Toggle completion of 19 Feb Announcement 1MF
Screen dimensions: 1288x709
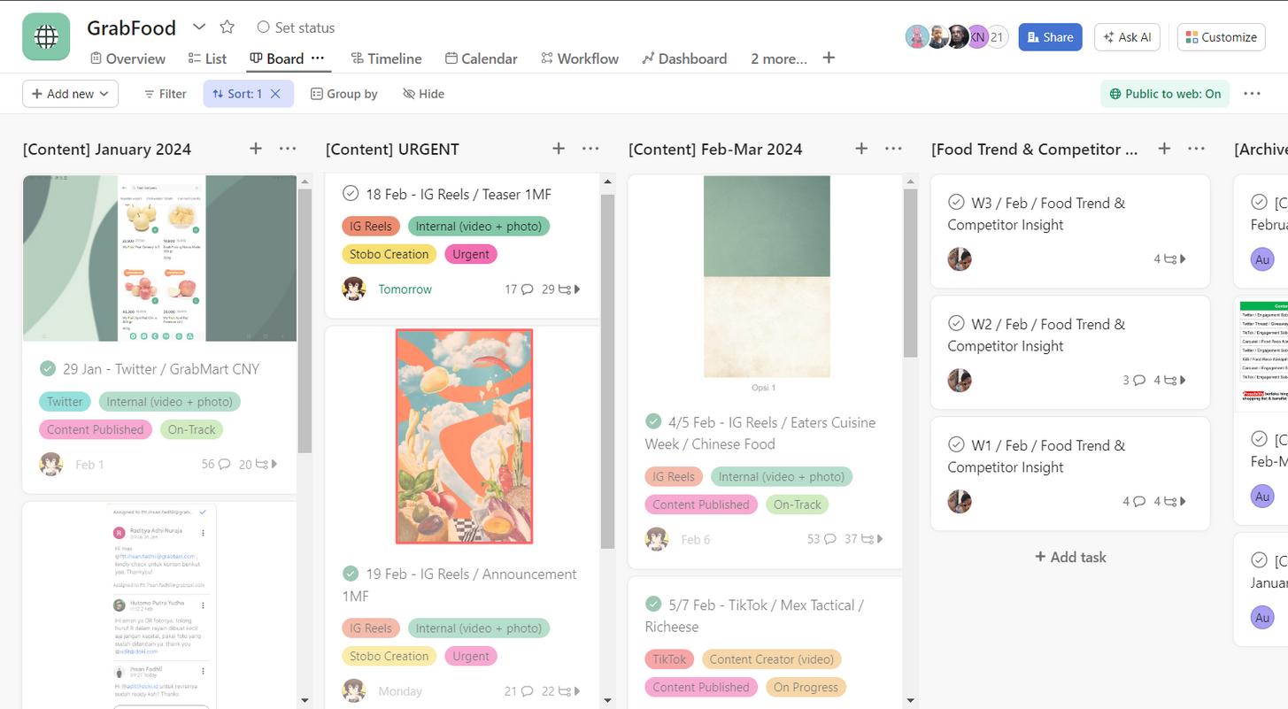[351, 574]
